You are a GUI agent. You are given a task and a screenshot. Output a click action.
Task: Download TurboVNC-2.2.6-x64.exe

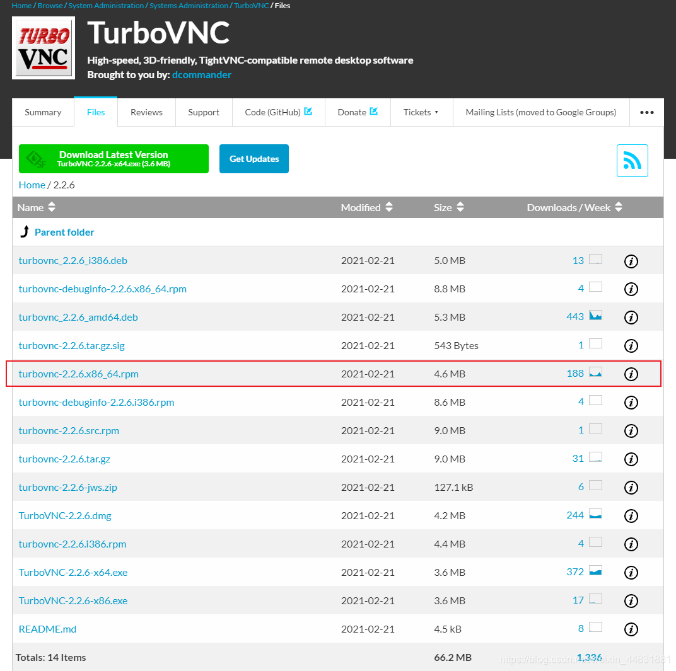[73, 572]
